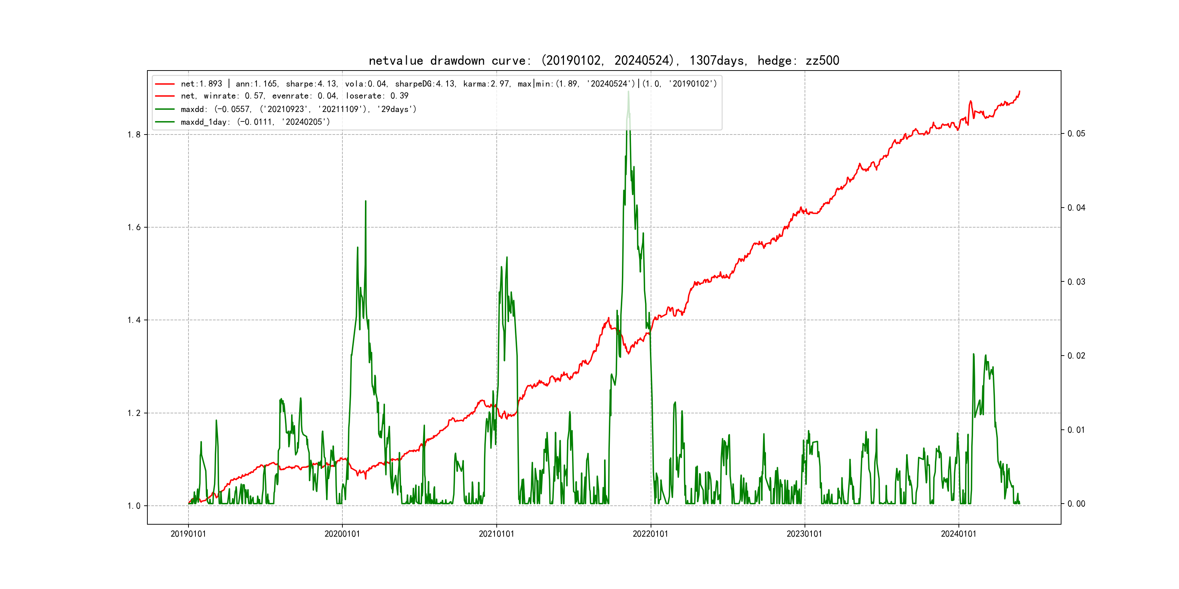Click the 0.05 right axis tick label
The height and width of the screenshot is (589, 1179).
[x=1076, y=133]
